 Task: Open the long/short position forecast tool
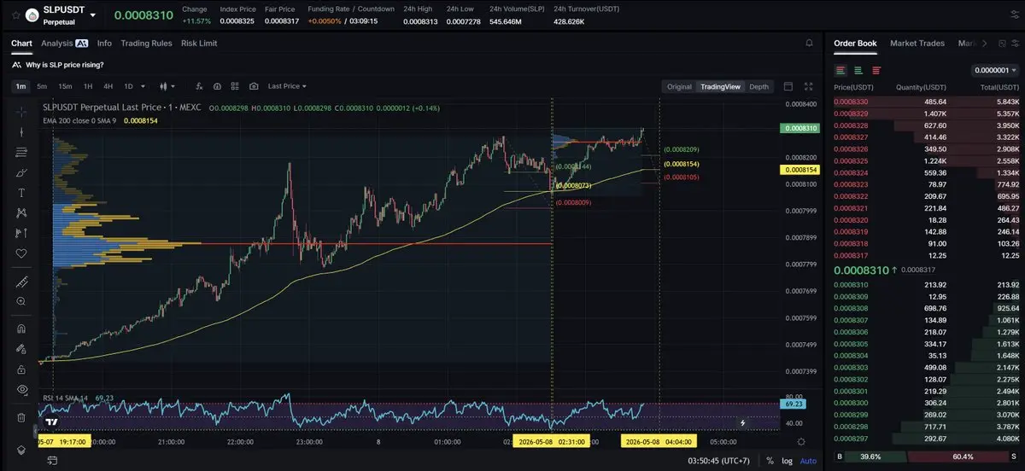point(21,233)
